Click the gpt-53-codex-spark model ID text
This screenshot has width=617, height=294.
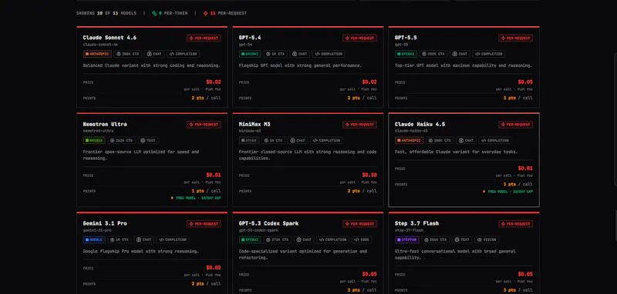[258, 230]
